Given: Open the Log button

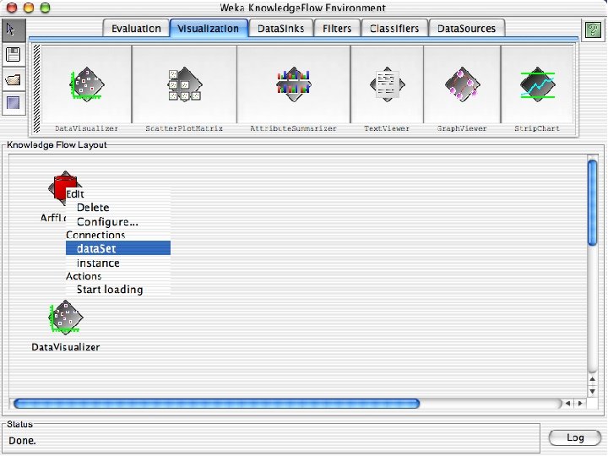Looking at the screenshot, I should 575,437.
